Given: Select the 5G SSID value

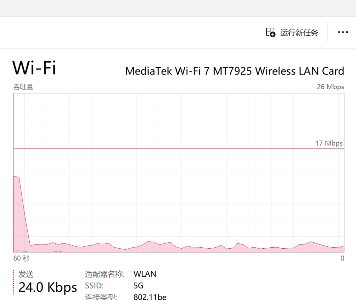Looking at the screenshot, I should click(x=138, y=286).
